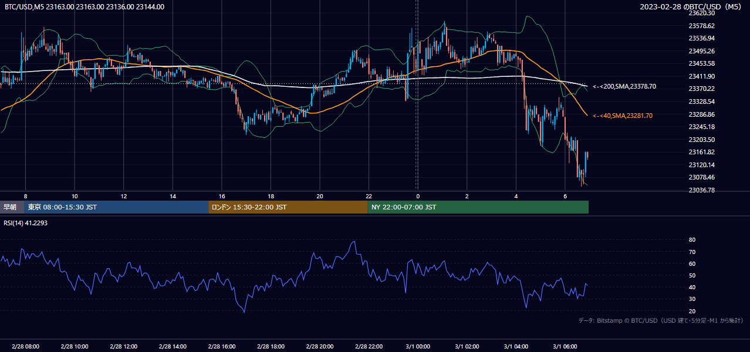Click the 東京 08:00-15:30 JST session bar
The height and width of the screenshot is (352, 750).
[x=116, y=207]
